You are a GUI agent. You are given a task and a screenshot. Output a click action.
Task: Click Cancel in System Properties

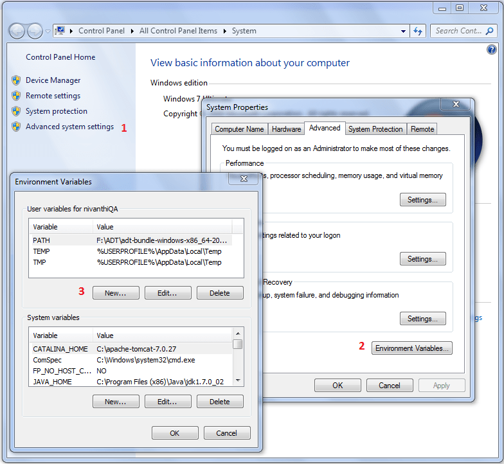(390, 386)
